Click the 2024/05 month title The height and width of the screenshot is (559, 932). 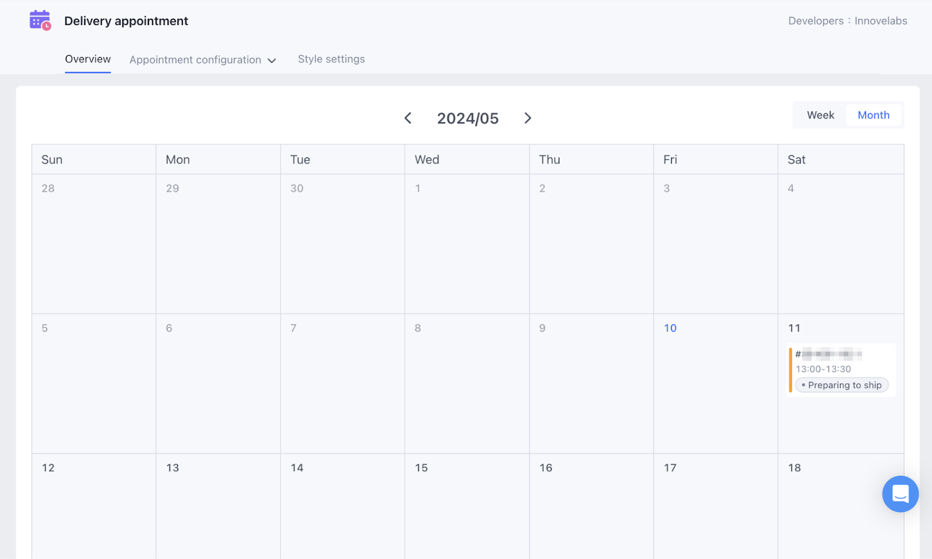468,119
